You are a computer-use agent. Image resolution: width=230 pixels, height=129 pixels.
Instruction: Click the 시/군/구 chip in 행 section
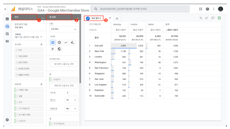[x=64, y=79]
